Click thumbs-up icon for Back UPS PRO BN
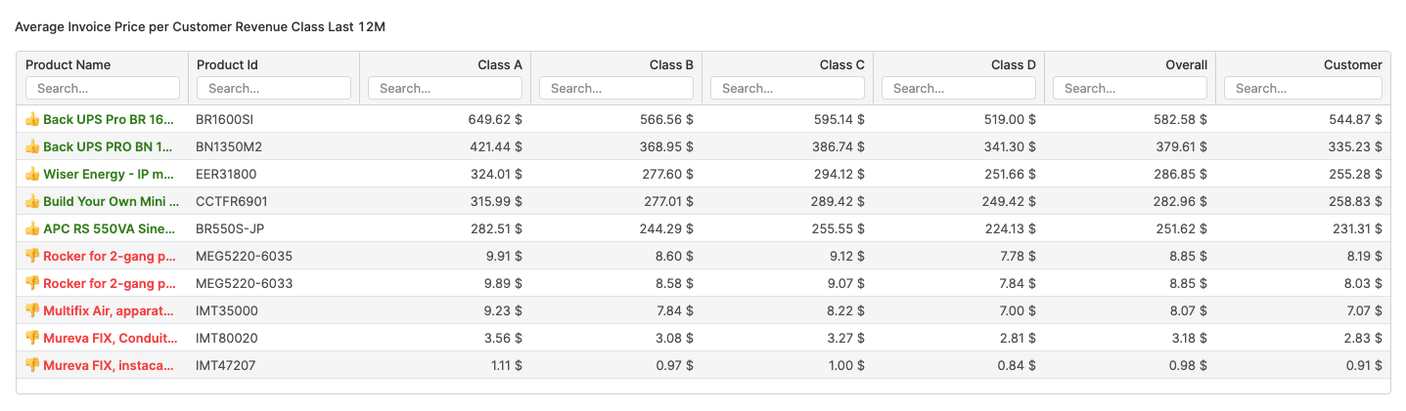The width and height of the screenshot is (1406, 411). pos(31,146)
